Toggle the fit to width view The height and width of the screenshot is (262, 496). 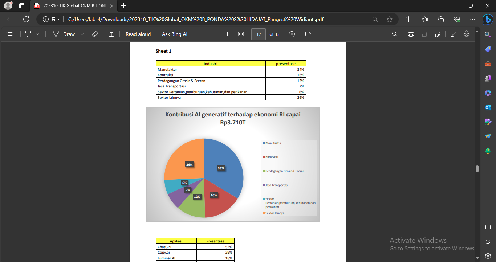241,34
